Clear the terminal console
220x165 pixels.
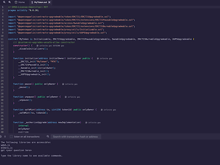[x=1, y=136]
